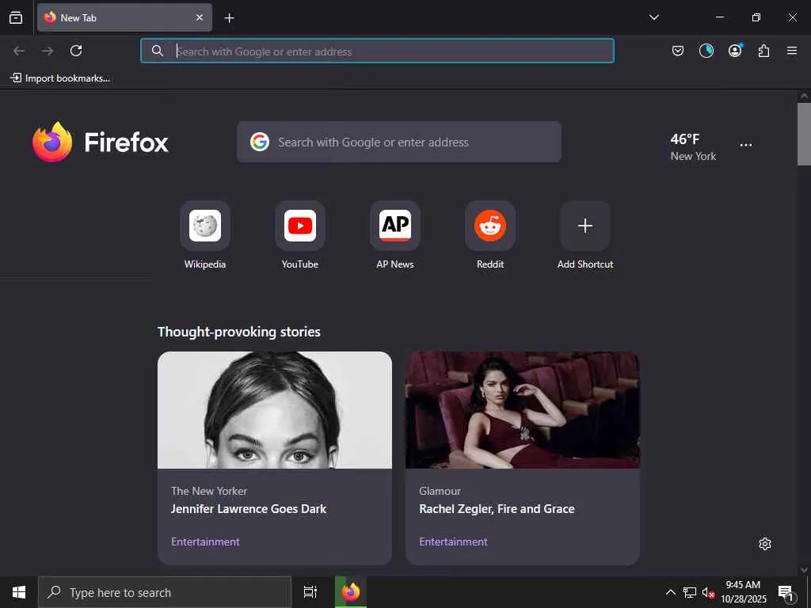The image size is (811, 608).
Task: Click the page vertical scrollbar thumb
Action: click(x=804, y=134)
